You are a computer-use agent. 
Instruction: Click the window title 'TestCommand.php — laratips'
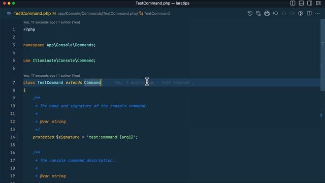[162, 3]
